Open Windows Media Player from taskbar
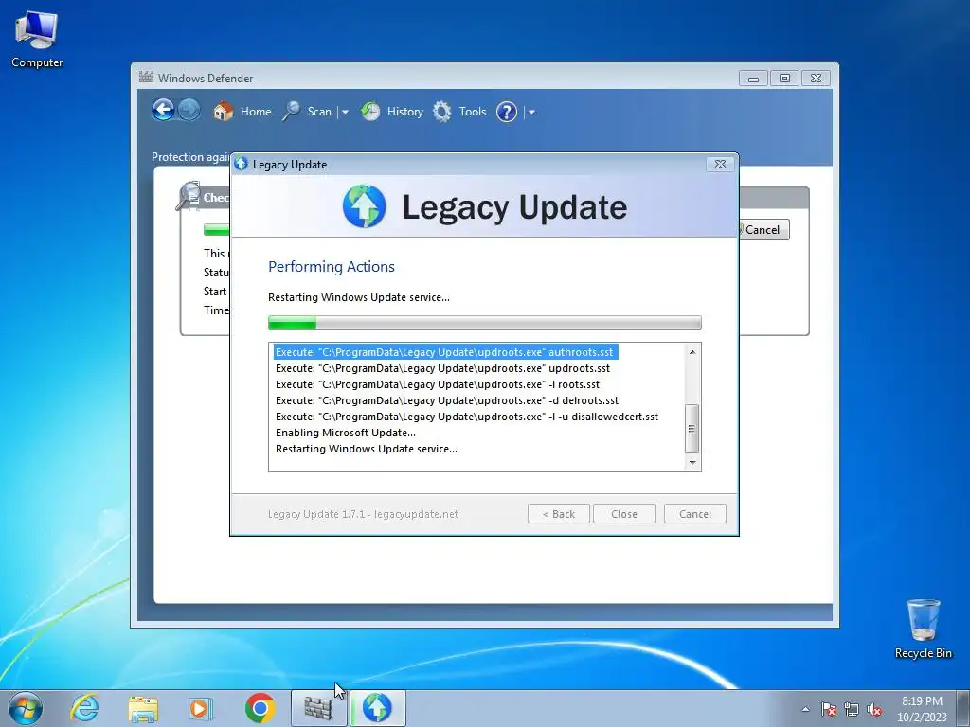 tap(201, 708)
